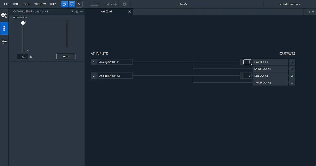Click the first blue toolbar mode icon
Image resolution: width=316 pixels, height=166 pixels.
65,4
